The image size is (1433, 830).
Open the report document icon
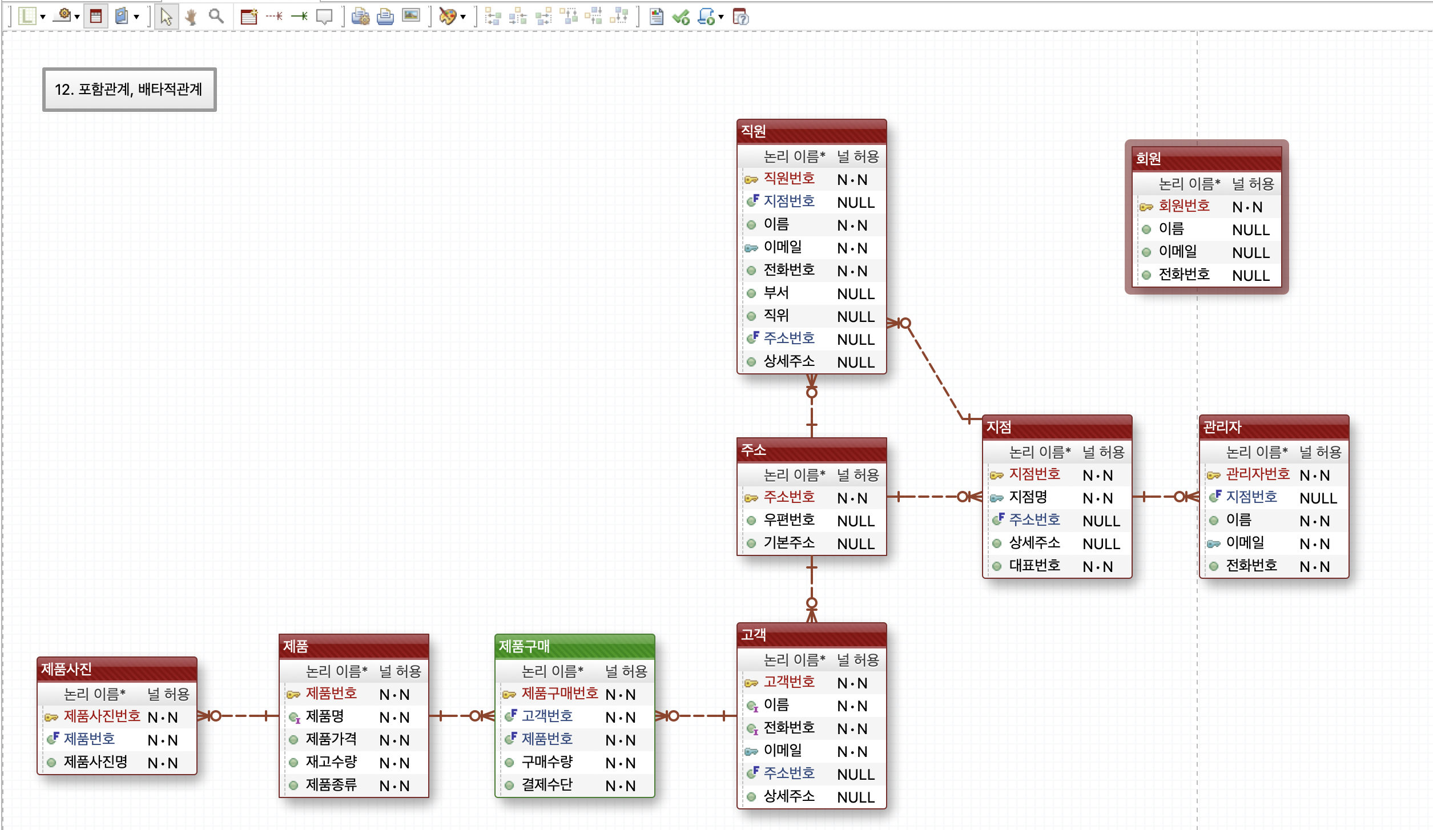[657, 17]
